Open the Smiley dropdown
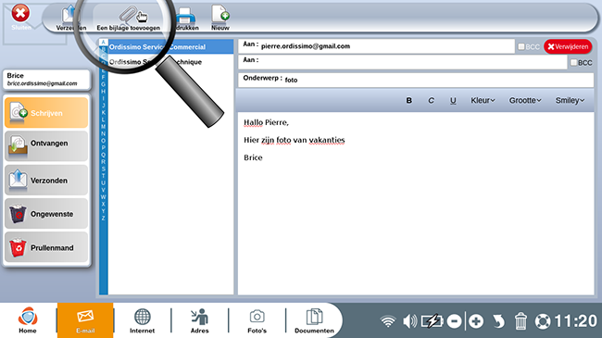This screenshot has height=338, width=602. pyautogui.click(x=570, y=100)
